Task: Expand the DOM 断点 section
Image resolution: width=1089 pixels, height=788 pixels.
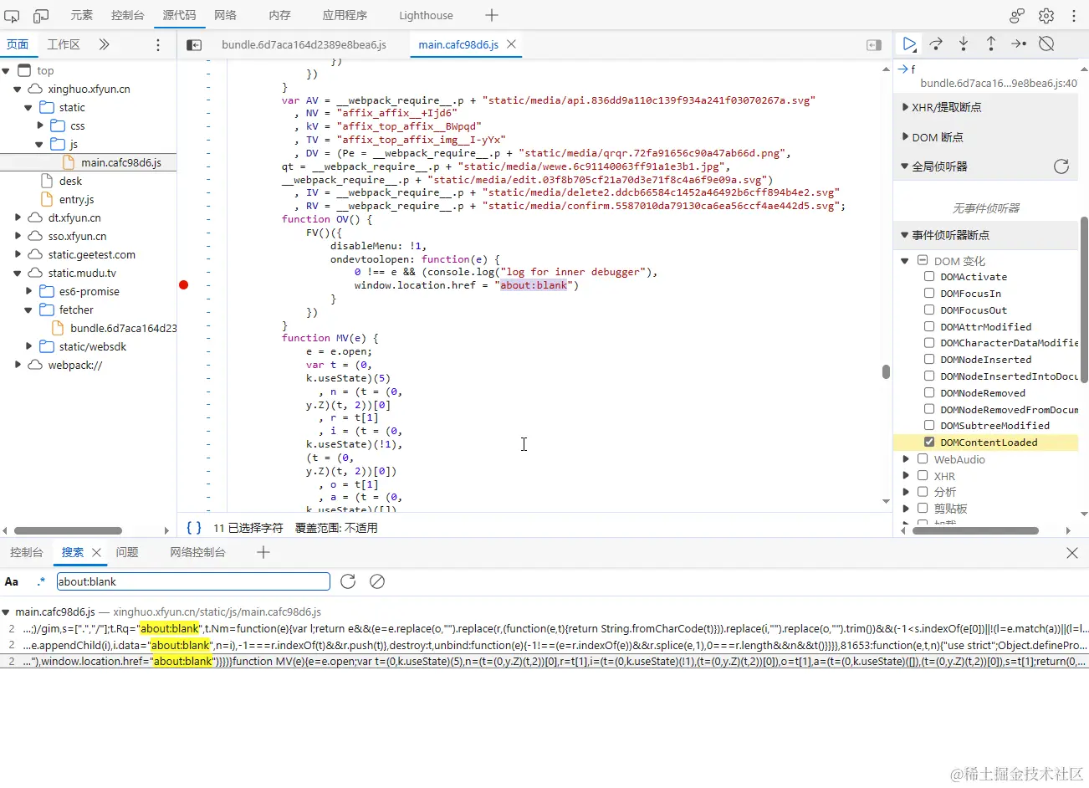Action: (905, 137)
